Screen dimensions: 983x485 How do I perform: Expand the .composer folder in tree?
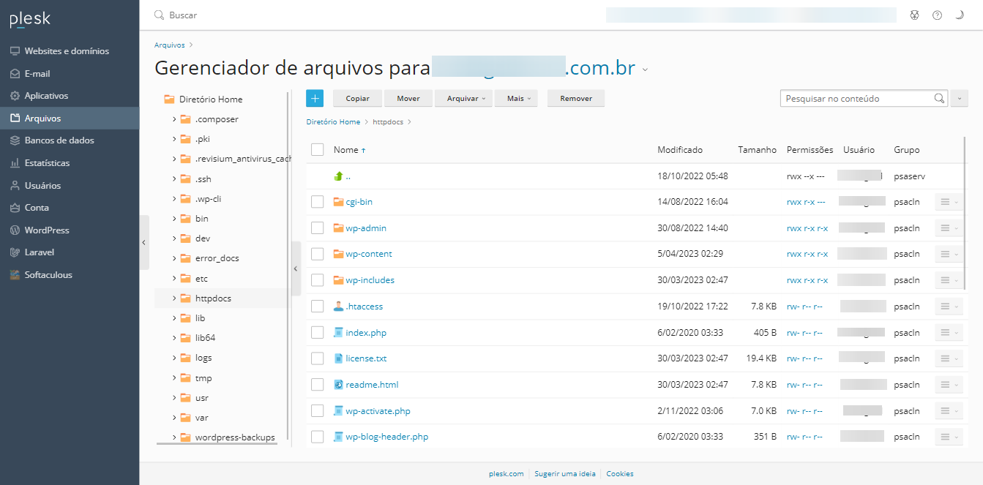(174, 119)
